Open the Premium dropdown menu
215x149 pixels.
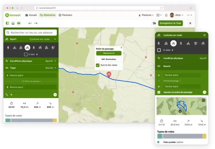click(146, 15)
